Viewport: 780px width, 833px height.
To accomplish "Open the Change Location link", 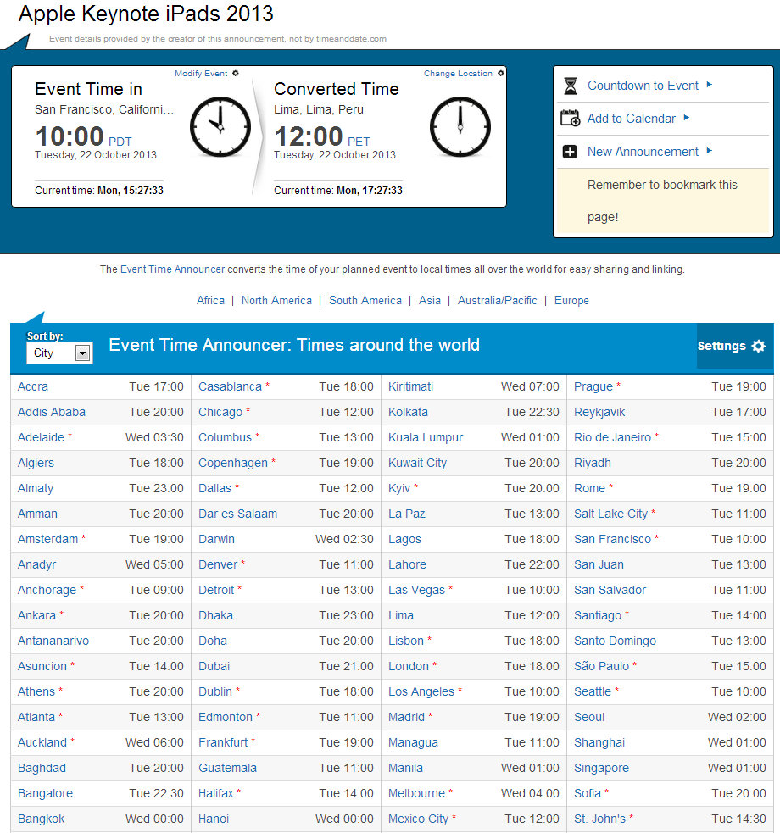I will (x=458, y=74).
